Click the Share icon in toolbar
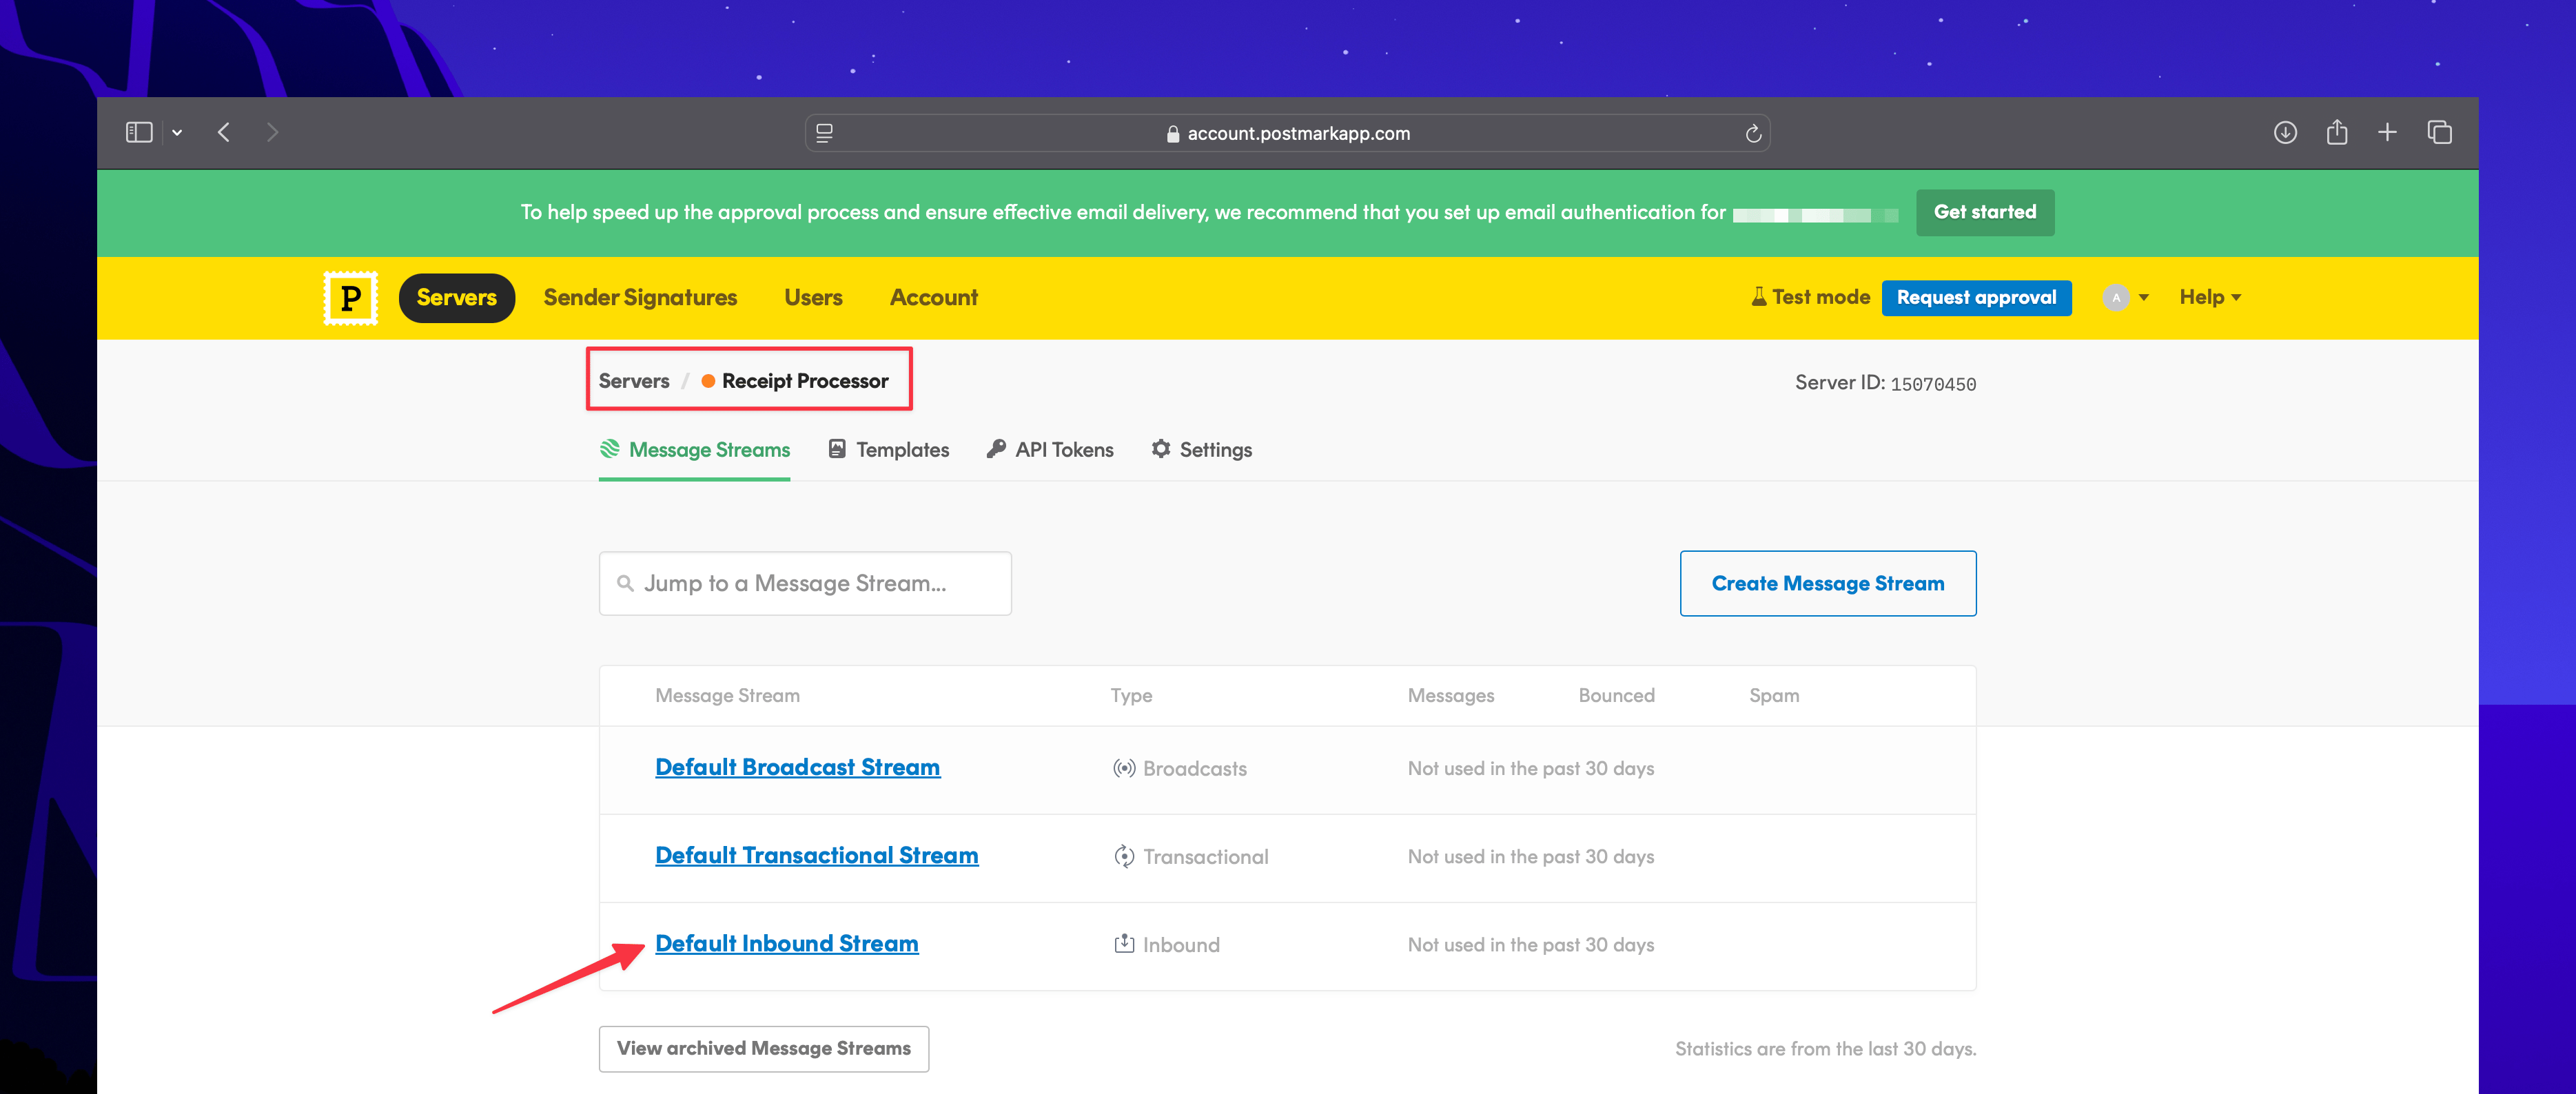Screen dimensions: 2576x1094 [x=2337, y=132]
